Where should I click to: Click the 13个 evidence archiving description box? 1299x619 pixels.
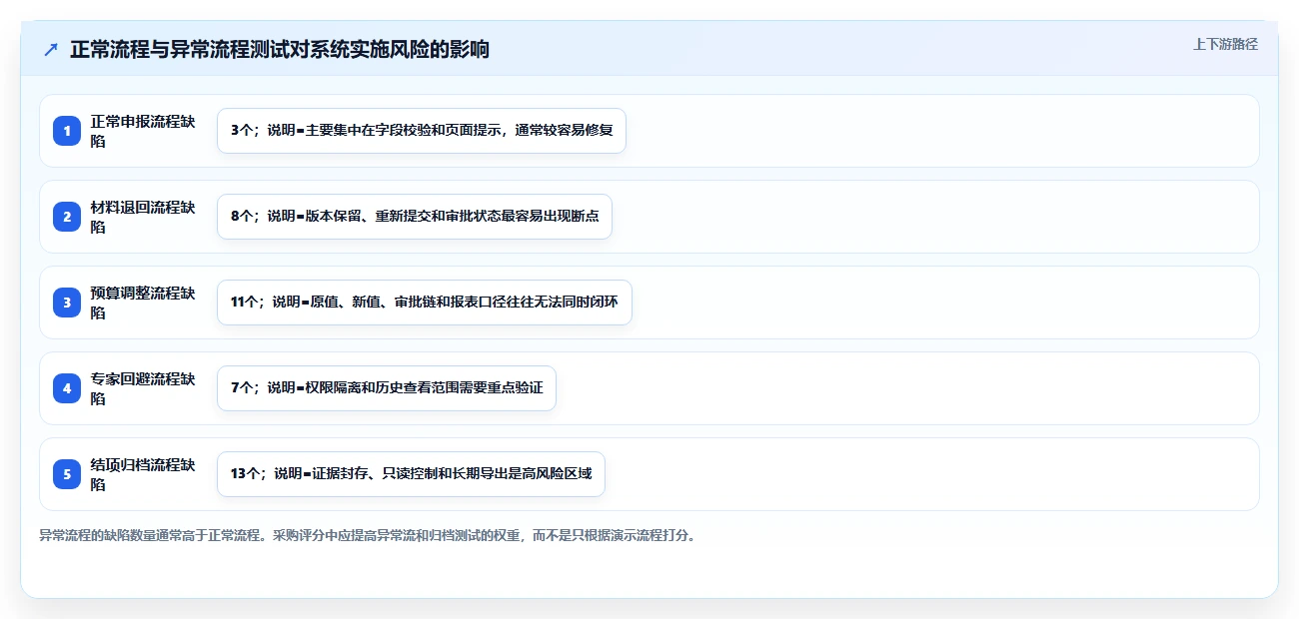point(411,474)
